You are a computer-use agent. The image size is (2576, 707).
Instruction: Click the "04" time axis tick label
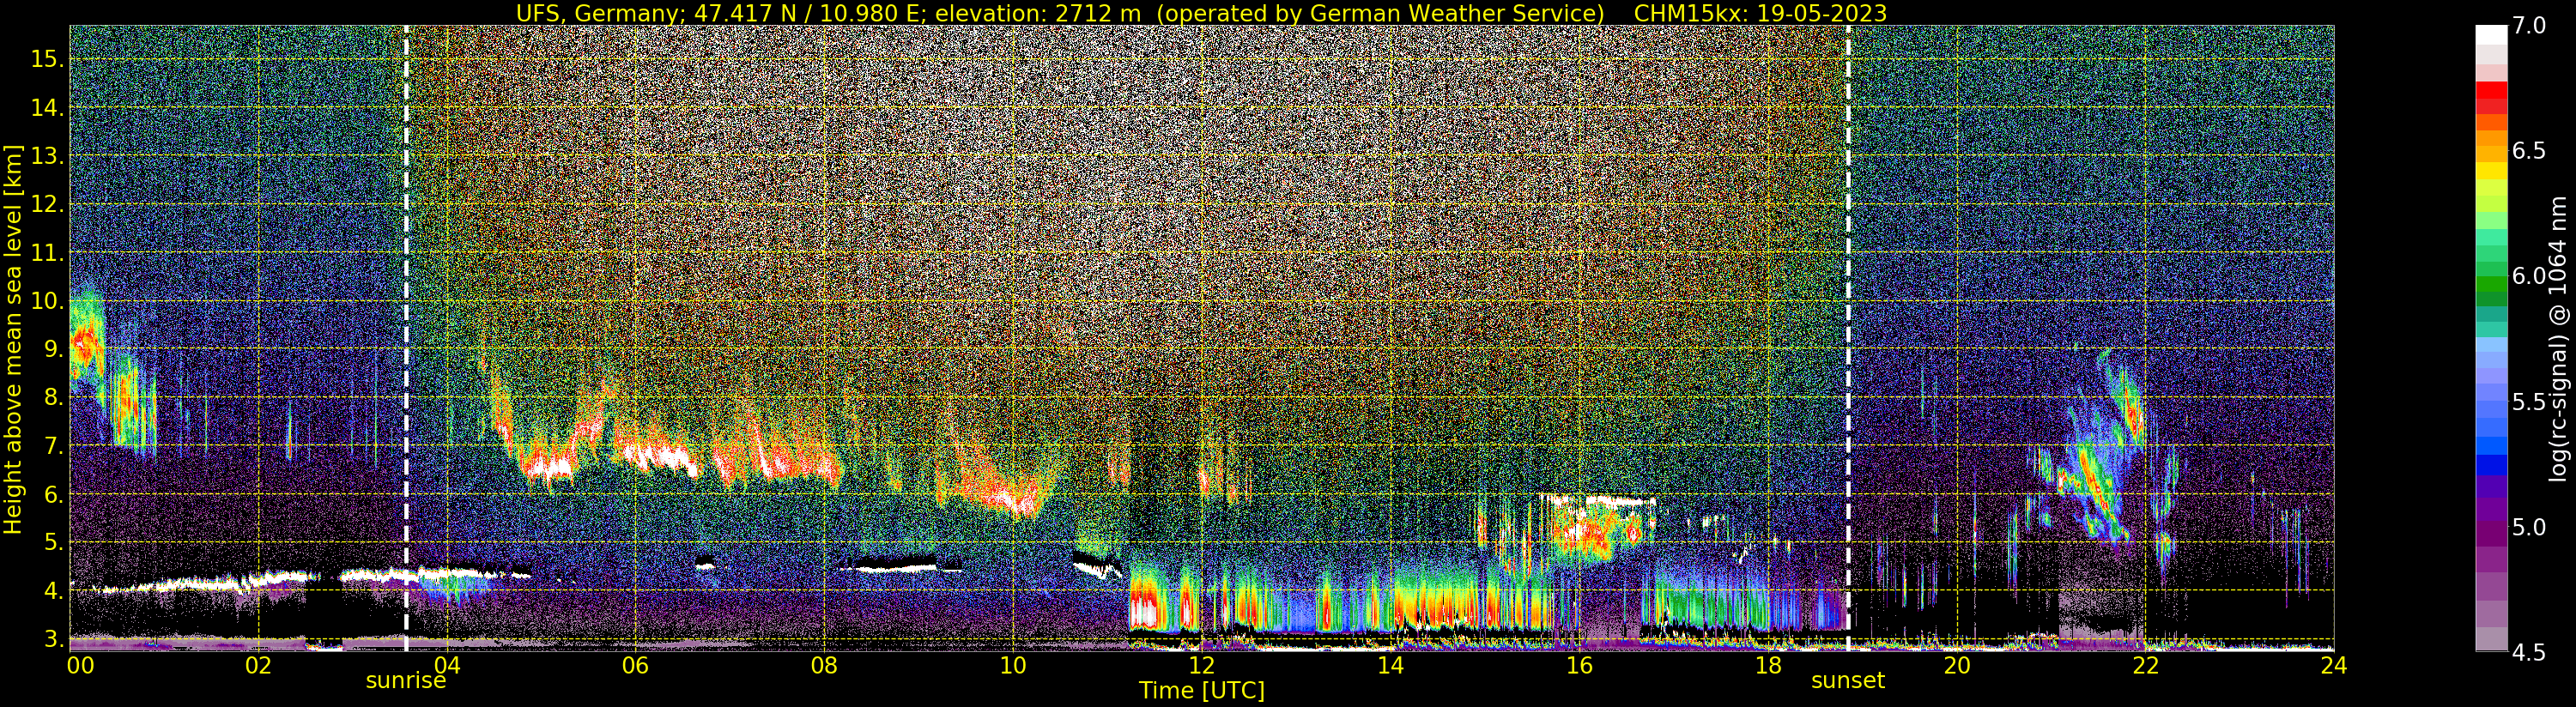[x=447, y=664]
